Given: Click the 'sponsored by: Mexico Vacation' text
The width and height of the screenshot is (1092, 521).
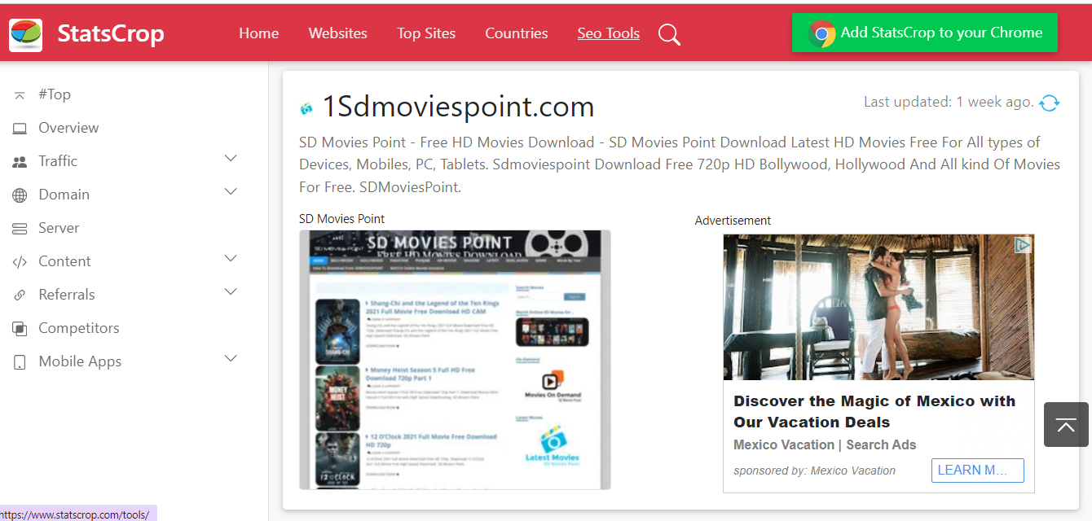Looking at the screenshot, I should coord(814,471).
